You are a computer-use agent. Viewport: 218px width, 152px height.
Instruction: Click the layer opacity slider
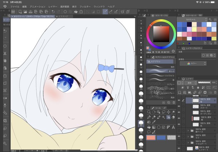(204, 83)
